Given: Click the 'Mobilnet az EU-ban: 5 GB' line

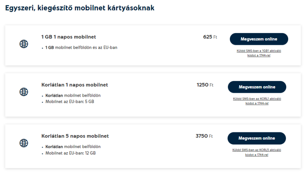Looking at the screenshot, I should pos(70,102).
